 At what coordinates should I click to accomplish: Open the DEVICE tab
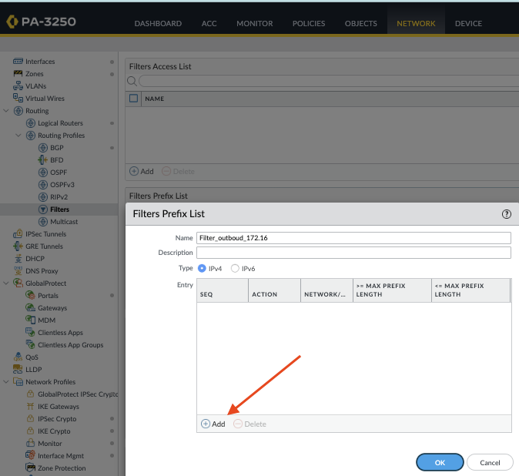point(468,24)
